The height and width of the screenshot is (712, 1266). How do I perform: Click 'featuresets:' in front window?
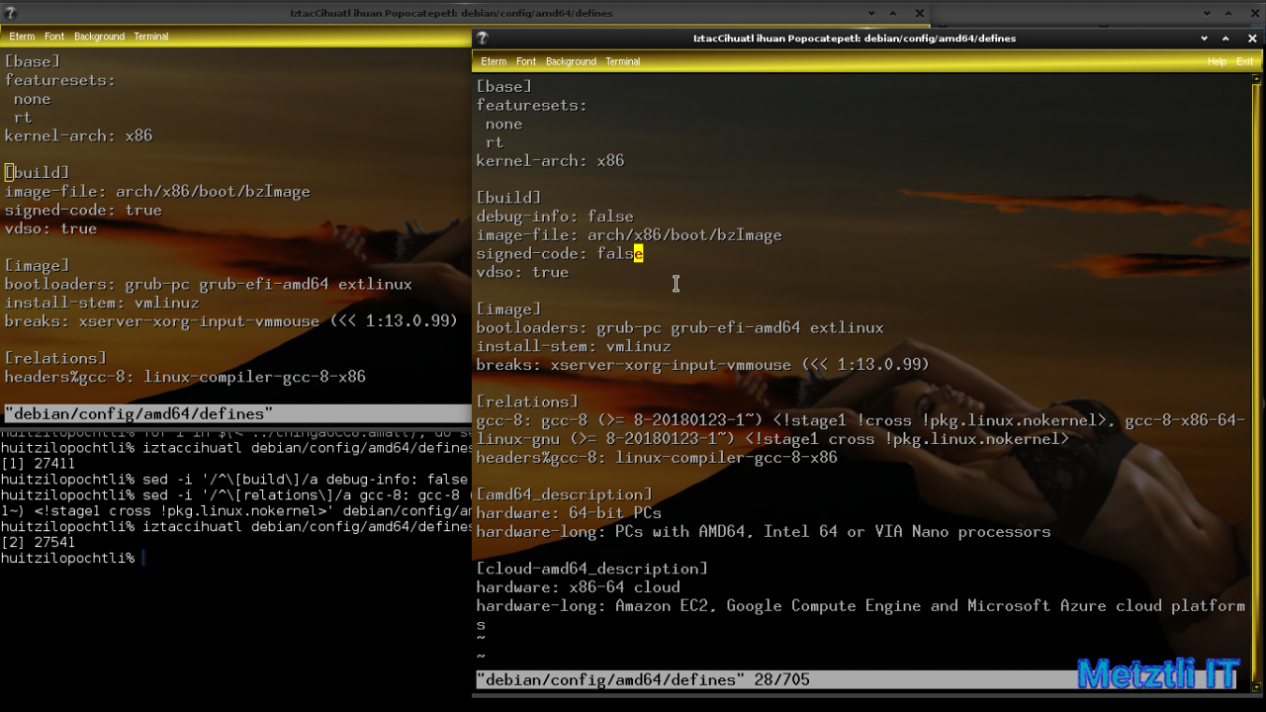pos(531,106)
